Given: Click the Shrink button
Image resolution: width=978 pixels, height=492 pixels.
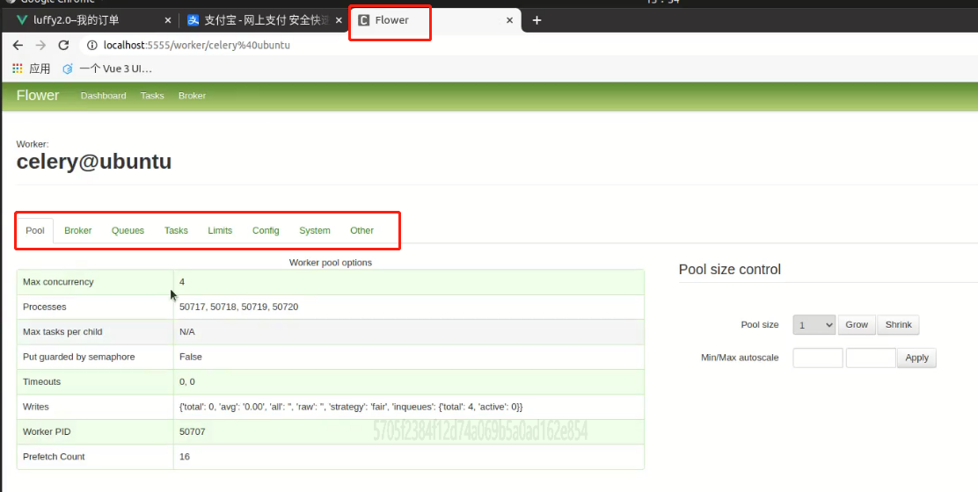Looking at the screenshot, I should (x=898, y=324).
